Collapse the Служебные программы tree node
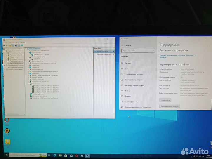 (4, 51)
